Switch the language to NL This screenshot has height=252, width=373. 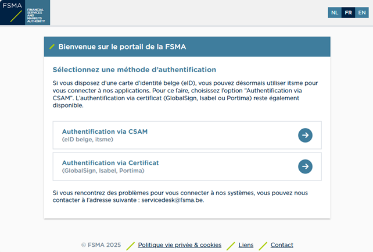334,12
